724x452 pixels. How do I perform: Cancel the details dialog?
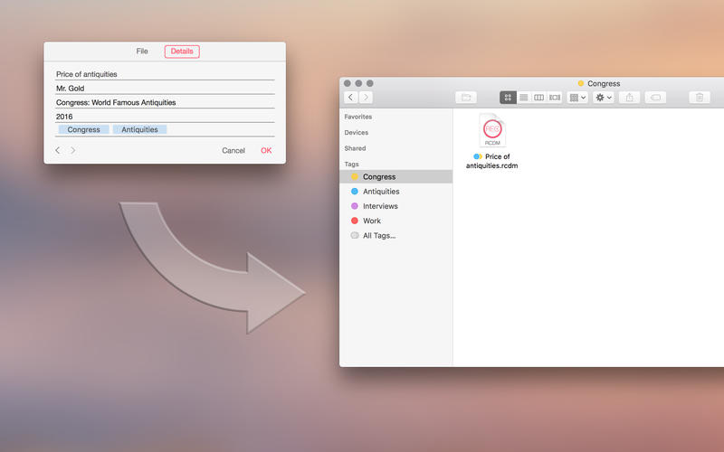coord(233,150)
